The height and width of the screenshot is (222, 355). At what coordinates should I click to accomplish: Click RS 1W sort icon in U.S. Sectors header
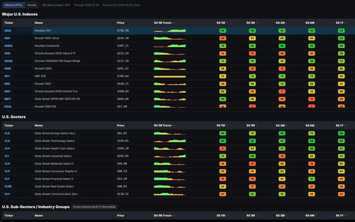(227, 125)
